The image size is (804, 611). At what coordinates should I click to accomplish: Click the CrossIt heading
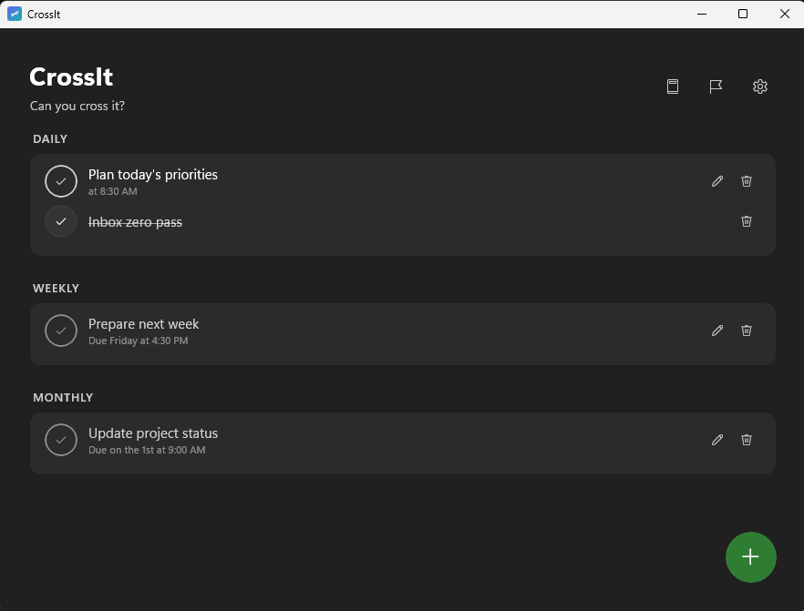70,77
